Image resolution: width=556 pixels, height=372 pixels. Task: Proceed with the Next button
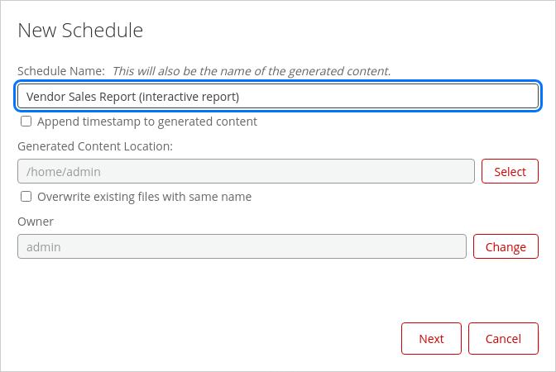pyautogui.click(x=431, y=338)
